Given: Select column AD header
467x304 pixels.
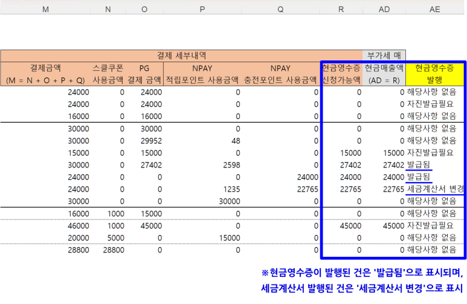Looking at the screenshot, I should click(384, 9).
